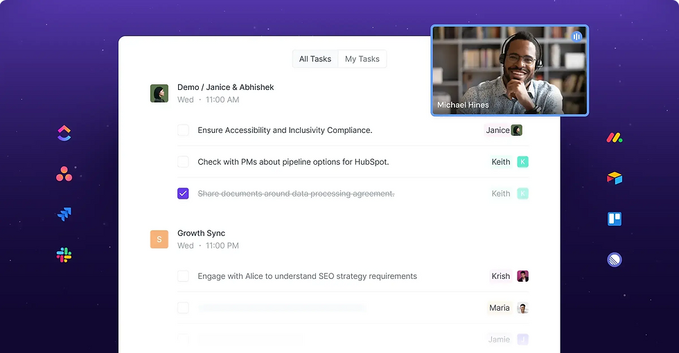Click the Michael Hines name label
Image resolution: width=679 pixels, height=353 pixels.
coord(463,105)
